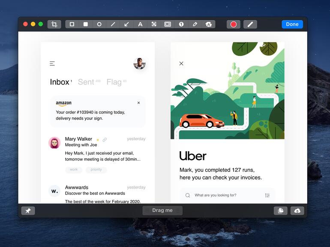Open the Awwwards email
Viewport: 330px width, 247px height.
[97, 194]
